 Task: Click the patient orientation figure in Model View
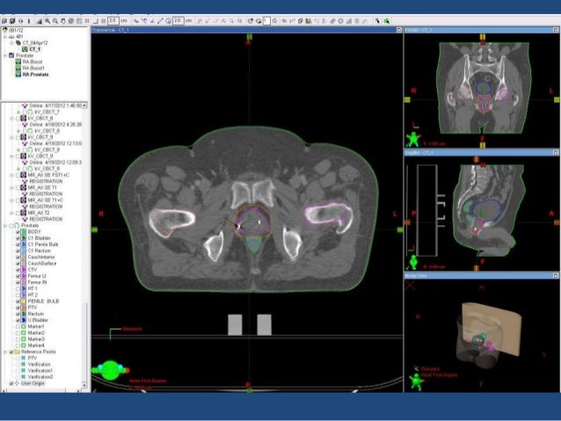(417, 381)
